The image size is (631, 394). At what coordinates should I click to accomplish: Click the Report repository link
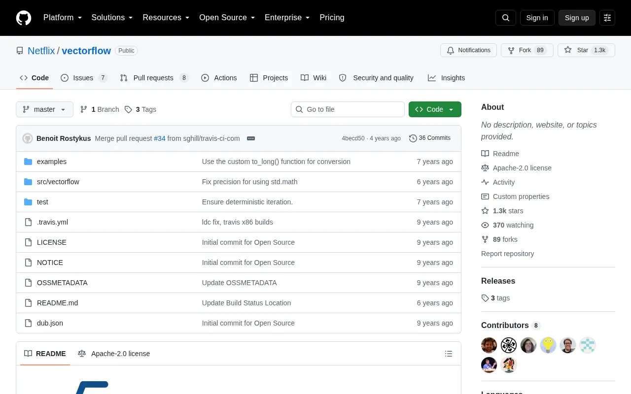(x=508, y=254)
